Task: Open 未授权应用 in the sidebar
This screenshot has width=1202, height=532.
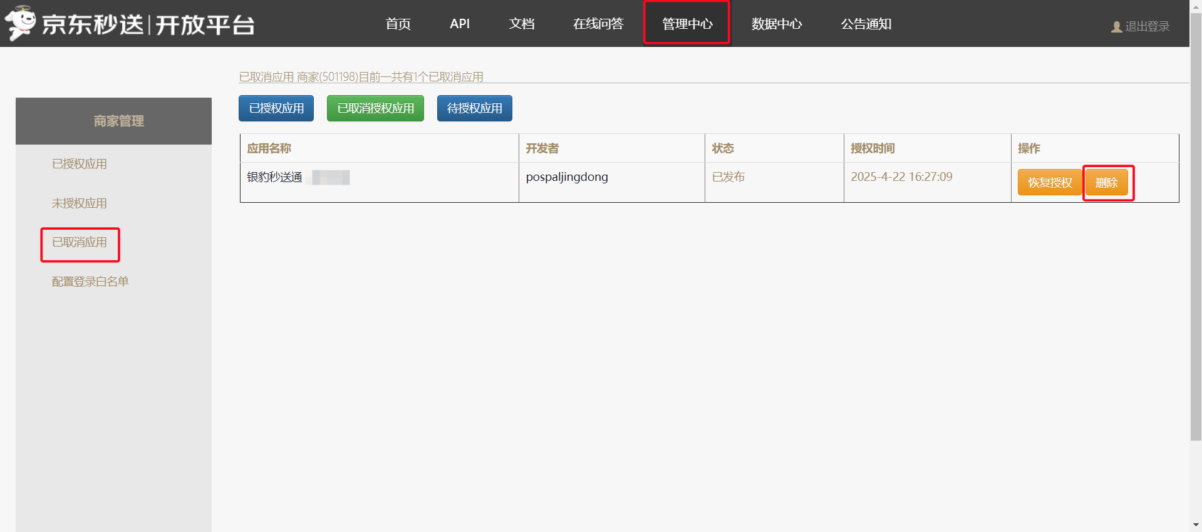Action: (x=80, y=203)
